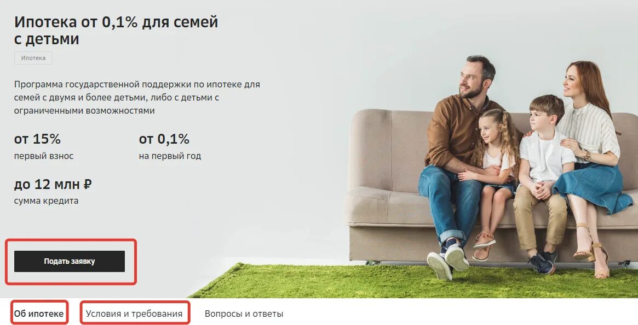Click the heading Ипотека от 0,1% для семей

116,22
